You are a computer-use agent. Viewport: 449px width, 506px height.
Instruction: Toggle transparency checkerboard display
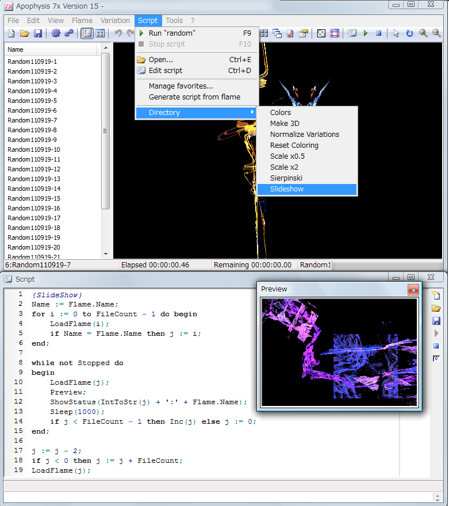pos(321,33)
